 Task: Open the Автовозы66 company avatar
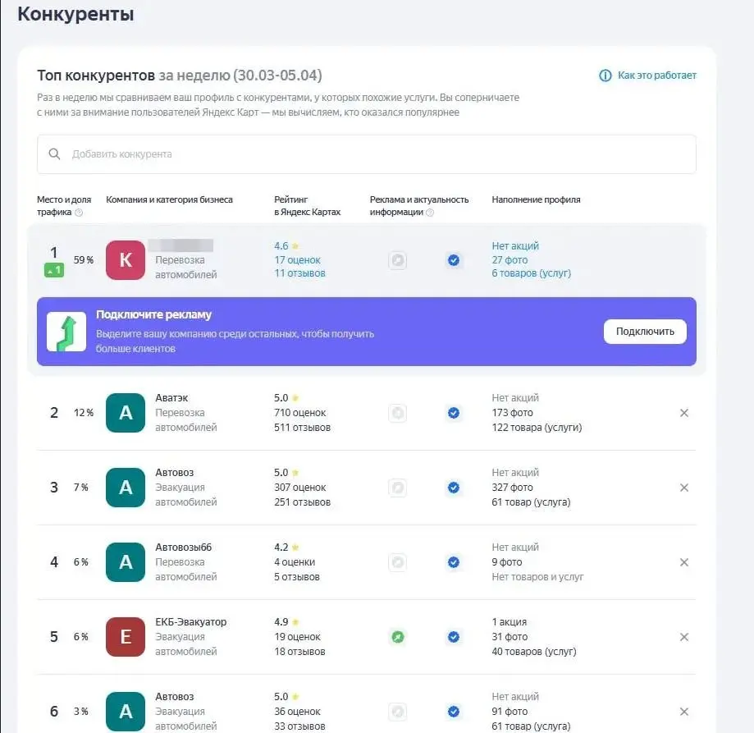pyautogui.click(x=126, y=562)
